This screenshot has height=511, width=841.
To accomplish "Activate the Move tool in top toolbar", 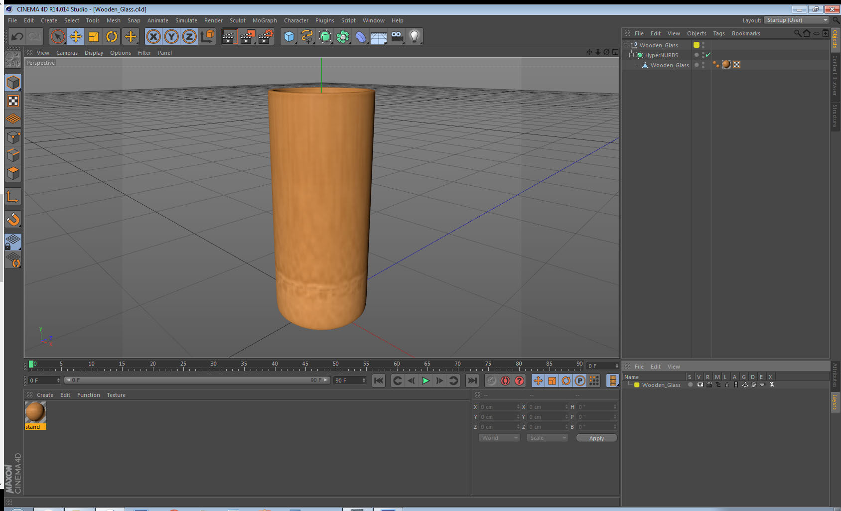I will click(x=76, y=36).
